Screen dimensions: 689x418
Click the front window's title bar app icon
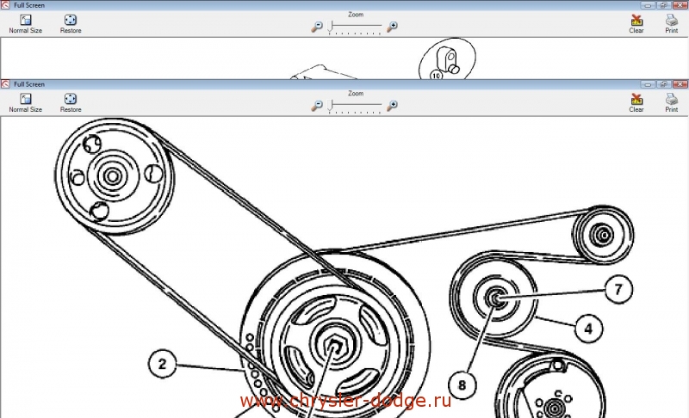(x=5, y=84)
